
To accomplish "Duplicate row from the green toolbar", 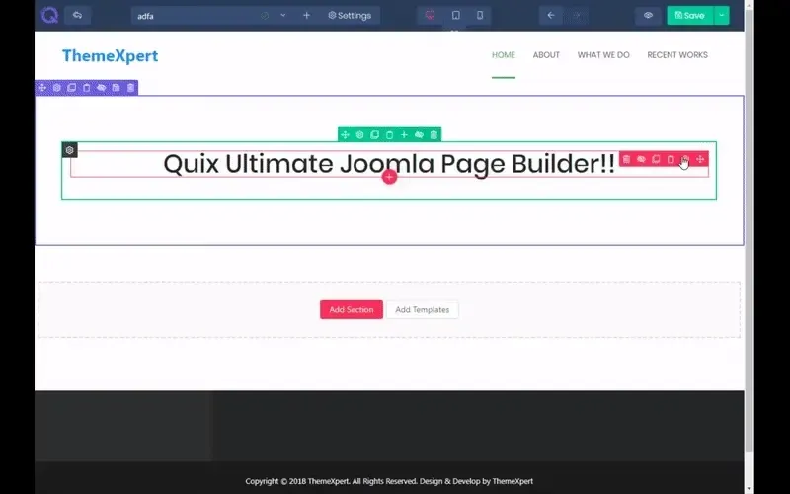I will pyautogui.click(x=374, y=134).
